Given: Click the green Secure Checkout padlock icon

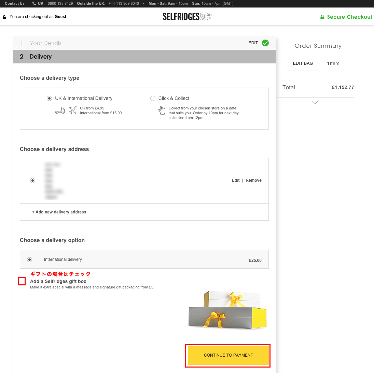Looking at the screenshot, I should coord(322,17).
